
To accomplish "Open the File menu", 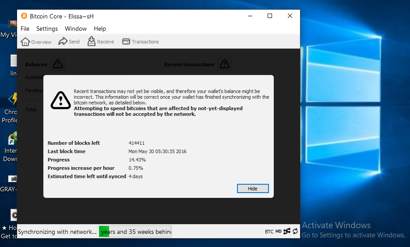I will pos(25,29).
